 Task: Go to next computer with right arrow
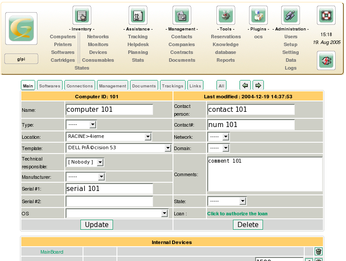click(x=258, y=85)
